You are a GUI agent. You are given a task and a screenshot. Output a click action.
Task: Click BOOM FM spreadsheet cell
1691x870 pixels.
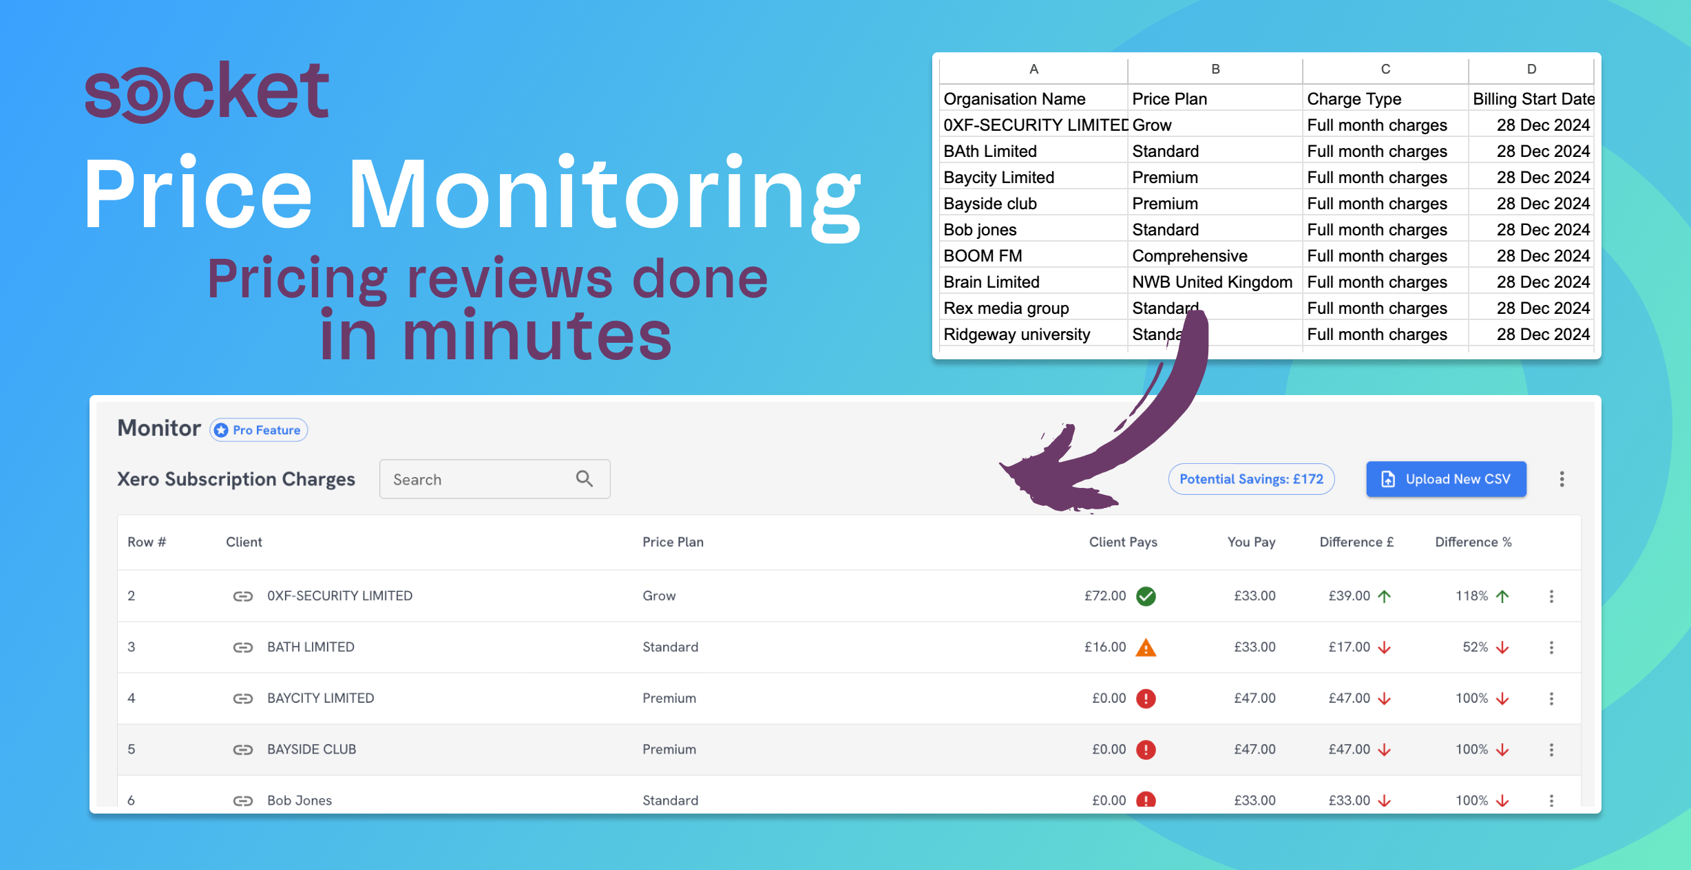[x=1033, y=256]
